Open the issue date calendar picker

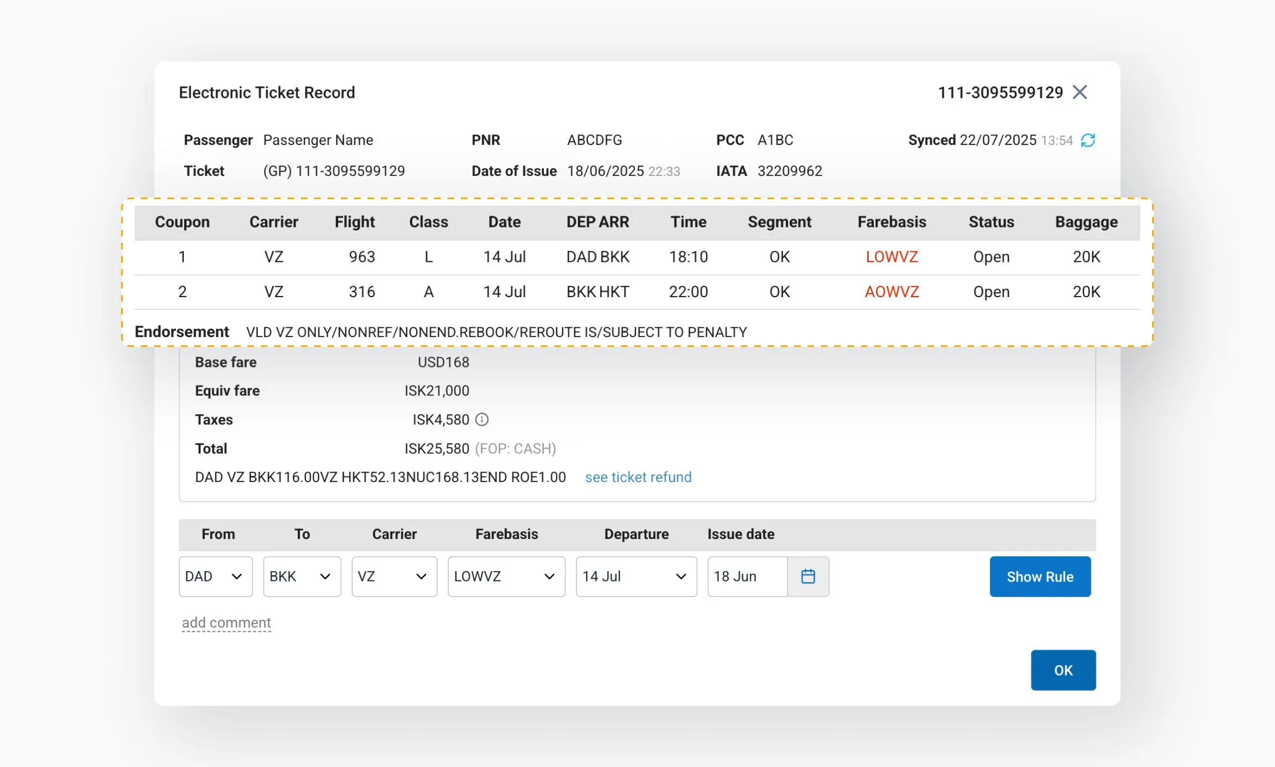(808, 577)
